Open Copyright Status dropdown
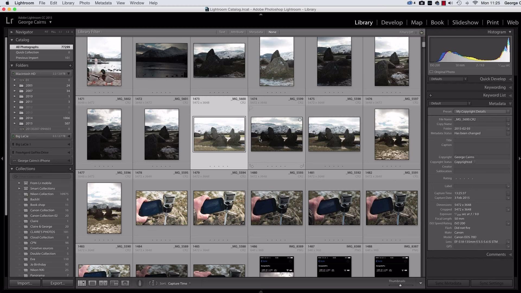Viewport: 521px width, 293px height. (465, 162)
